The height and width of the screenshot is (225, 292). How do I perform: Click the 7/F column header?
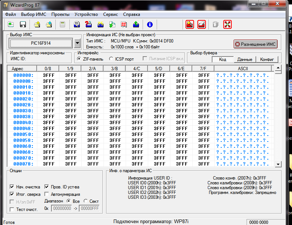[x=203, y=69]
